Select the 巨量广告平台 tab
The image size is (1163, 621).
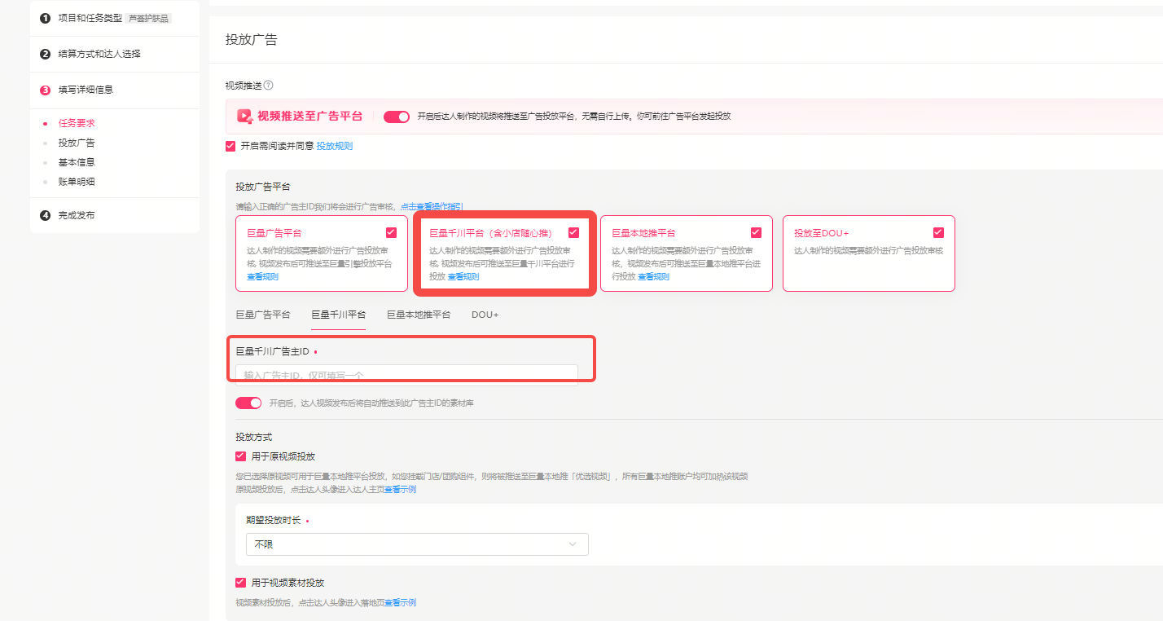263,315
